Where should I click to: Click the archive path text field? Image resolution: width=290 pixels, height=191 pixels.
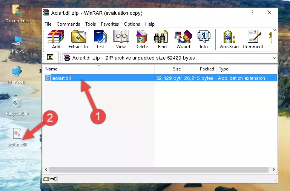pyautogui.click(x=170, y=58)
